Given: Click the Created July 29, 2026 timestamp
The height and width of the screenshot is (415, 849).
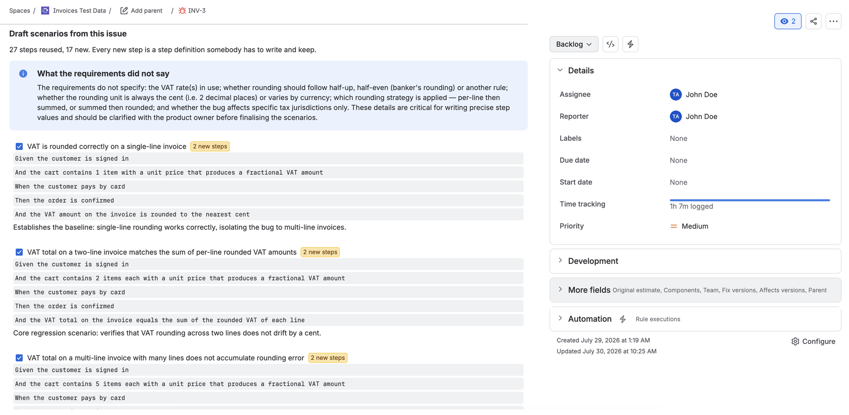Looking at the screenshot, I should coord(603,340).
